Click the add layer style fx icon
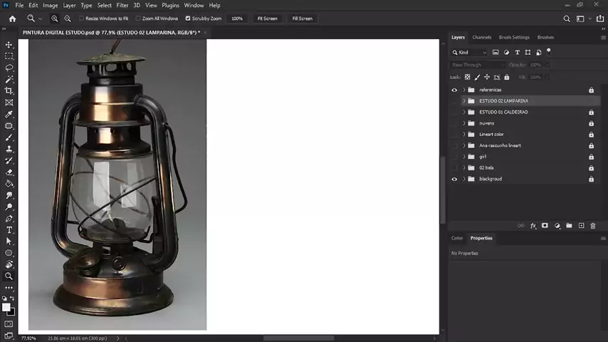The image size is (608, 342). pyautogui.click(x=533, y=226)
